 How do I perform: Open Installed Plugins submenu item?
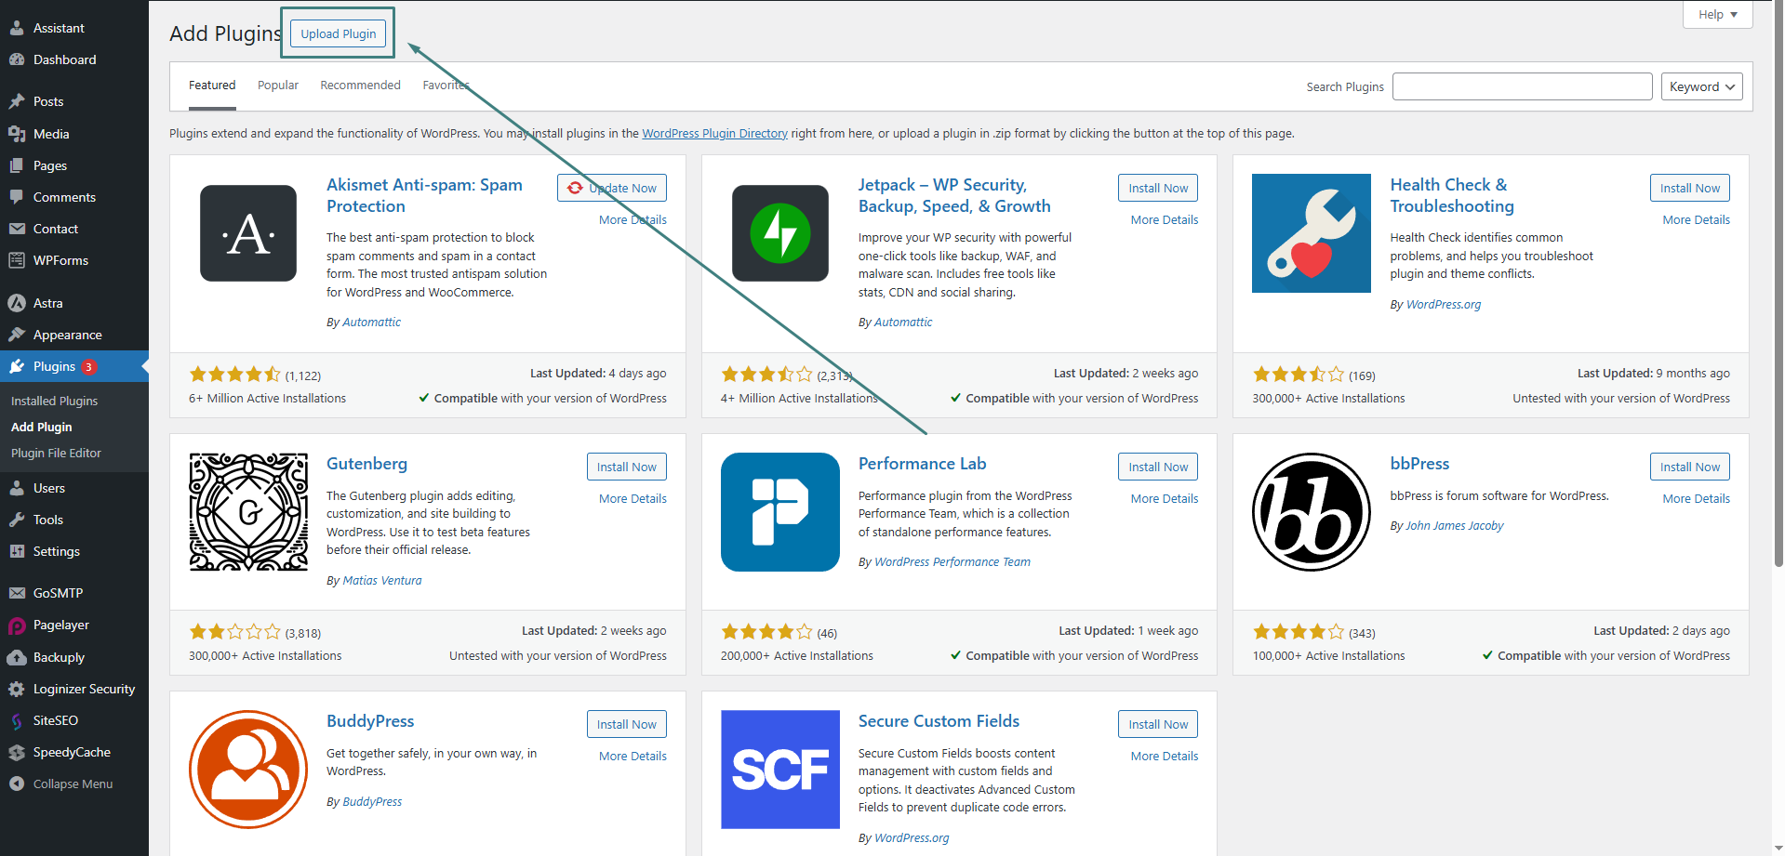coord(54,401)
